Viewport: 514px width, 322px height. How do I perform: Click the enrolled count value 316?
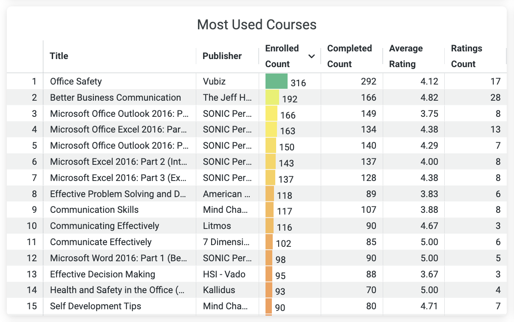click(x=298, y=83)
